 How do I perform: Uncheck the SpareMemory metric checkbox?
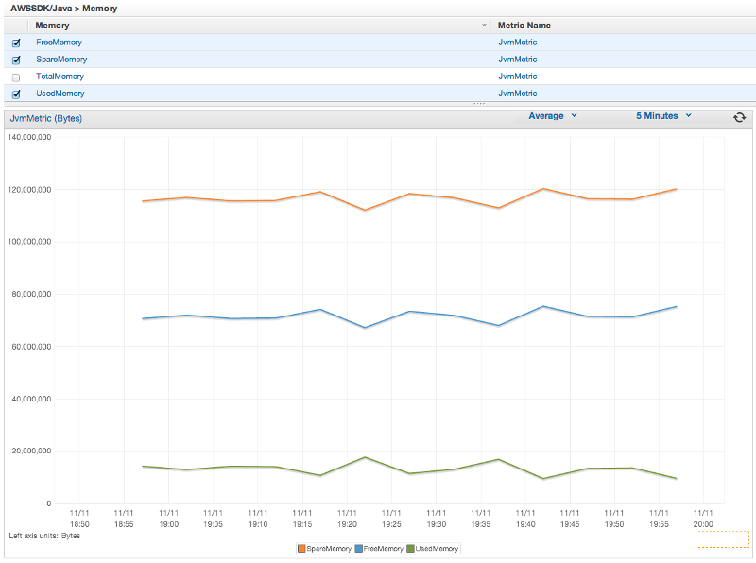click(x=16, y=60)
